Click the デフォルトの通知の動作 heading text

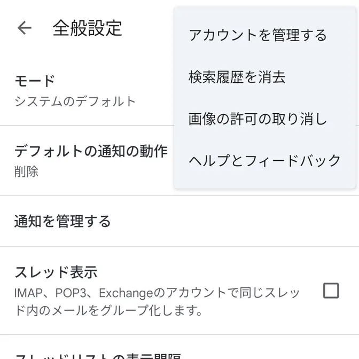pyautogui.click(x=91, y=151)
